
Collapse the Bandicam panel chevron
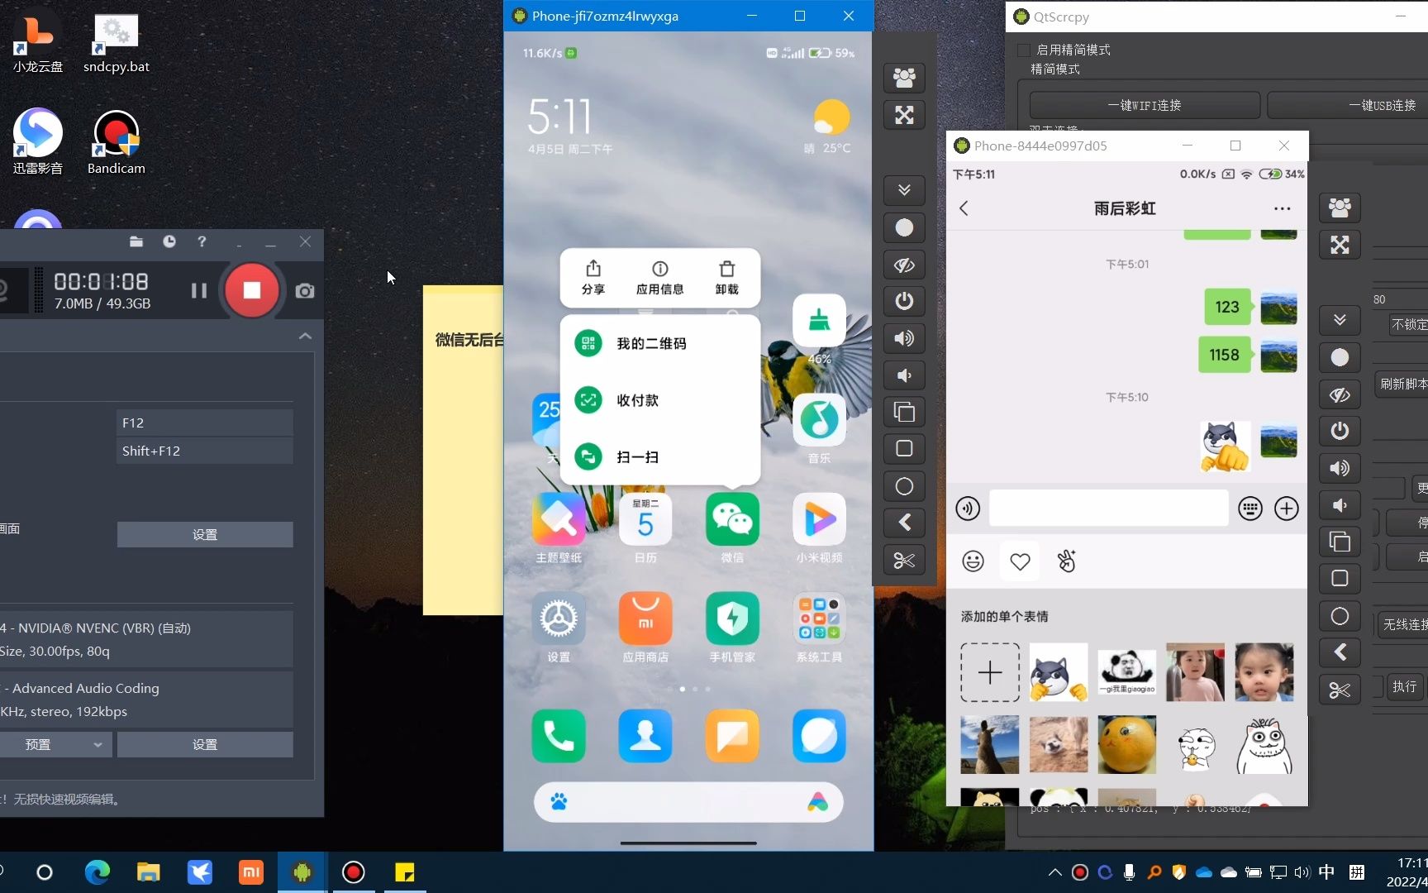[305, 336]
